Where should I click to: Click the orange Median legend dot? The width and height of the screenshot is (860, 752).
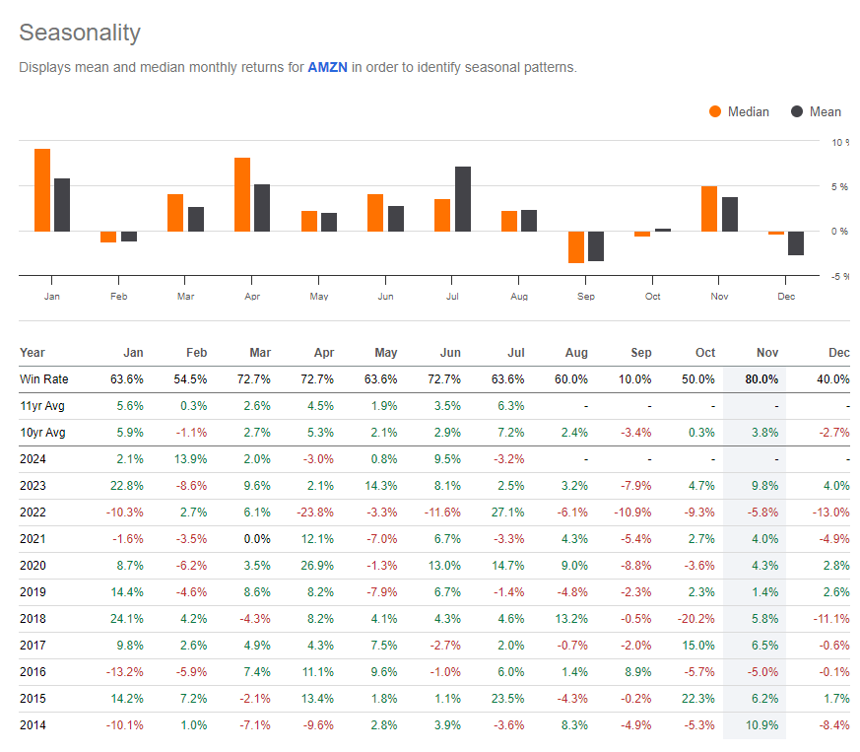pyautogui.click(x=716, y=111)
